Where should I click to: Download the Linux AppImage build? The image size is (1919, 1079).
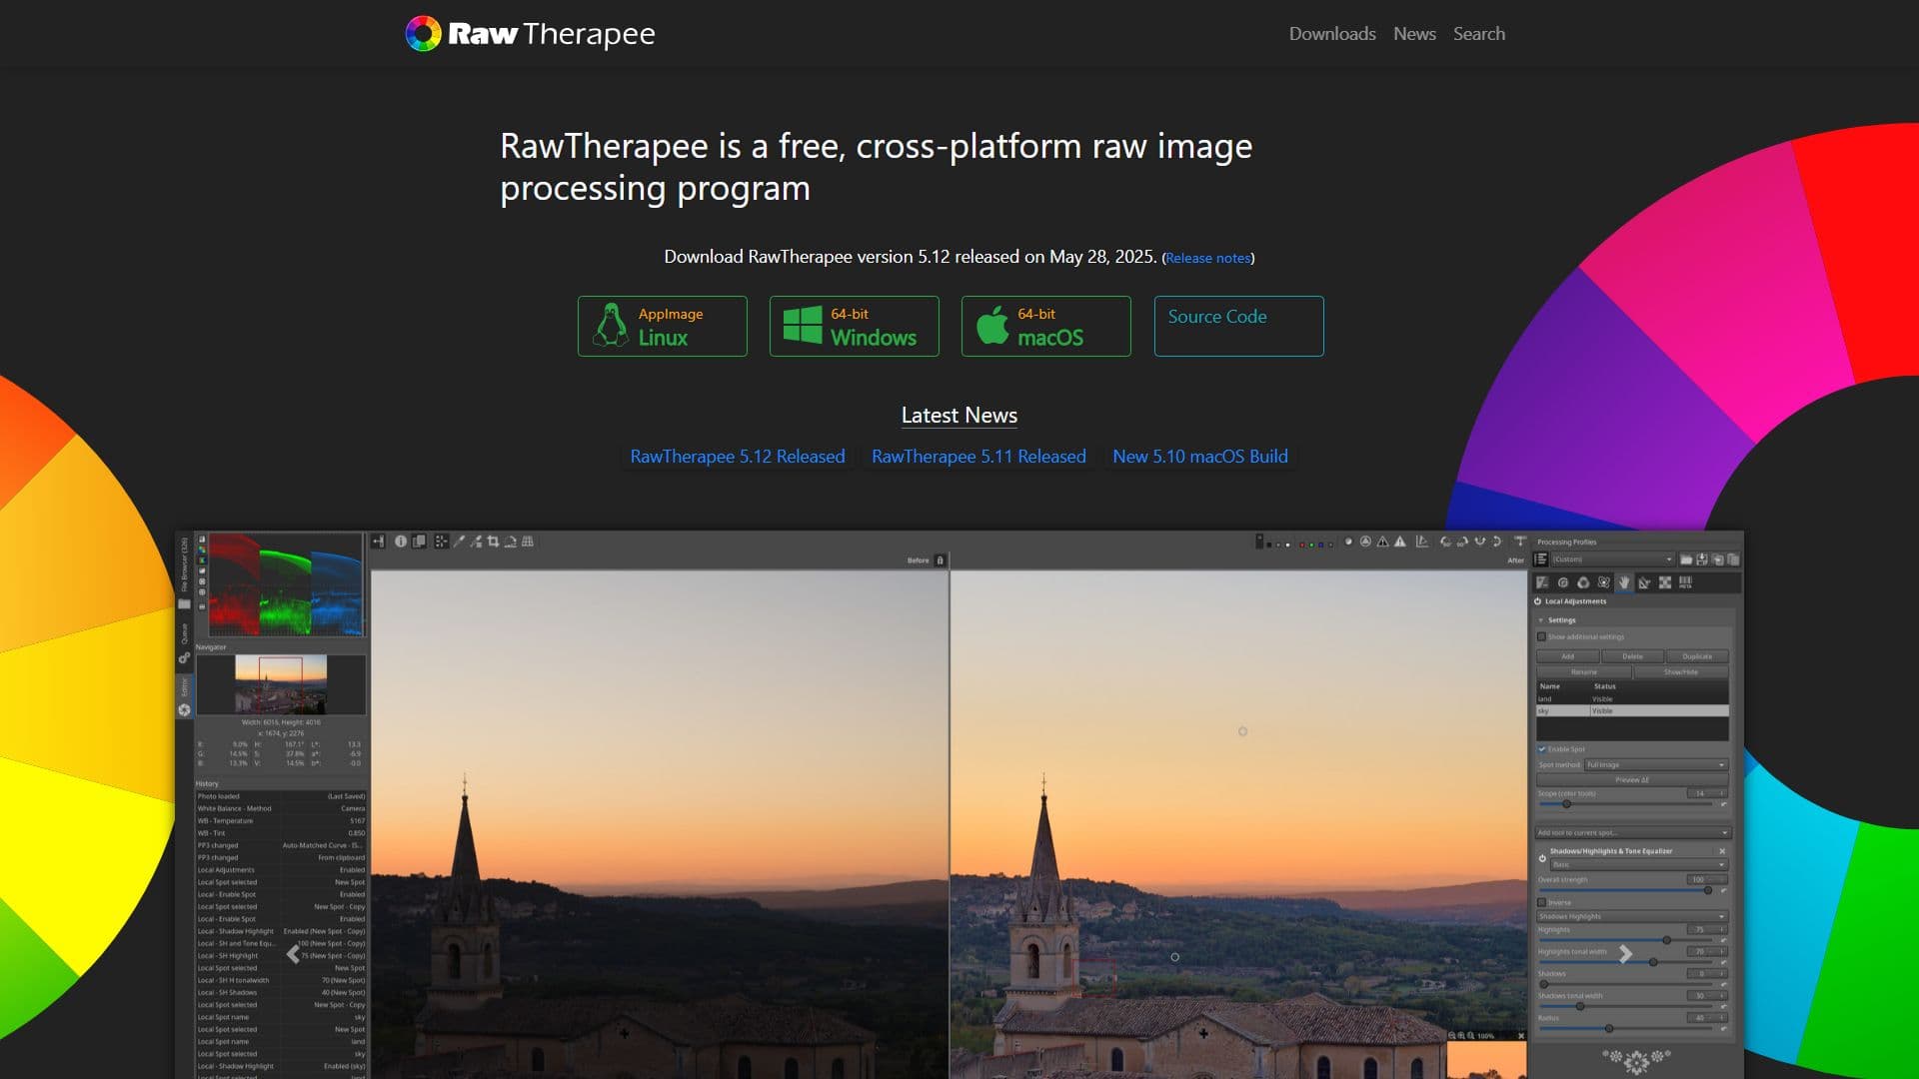[662, 326]
